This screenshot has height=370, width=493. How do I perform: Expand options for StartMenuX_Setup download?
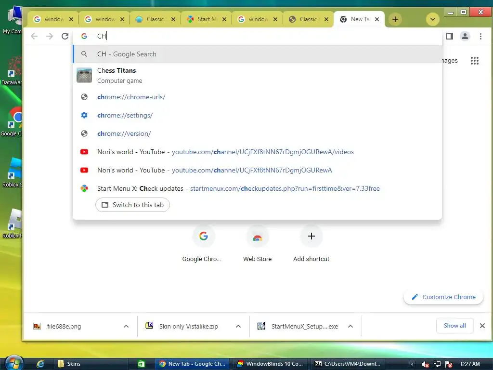pyautogui.click(x=350, y=326)
